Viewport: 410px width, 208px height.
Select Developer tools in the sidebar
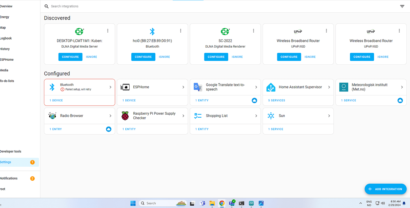click(10, 151)
